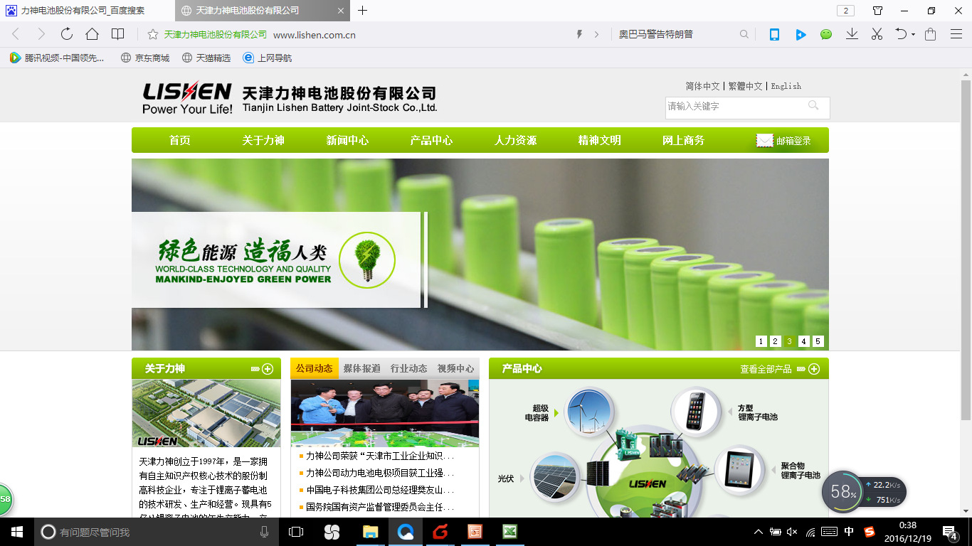This screenshot has height=546, width=972.
Task: Open the Windows action center notifications icon
Action: coord(949,532)
